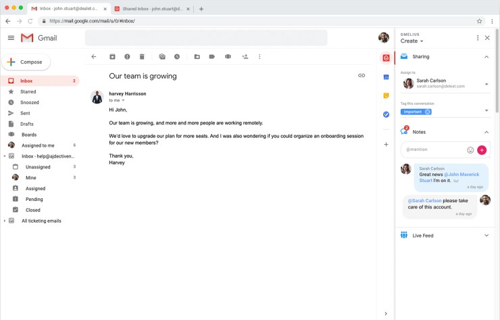
Task: Report this email as spam
Action: (127, 57)
